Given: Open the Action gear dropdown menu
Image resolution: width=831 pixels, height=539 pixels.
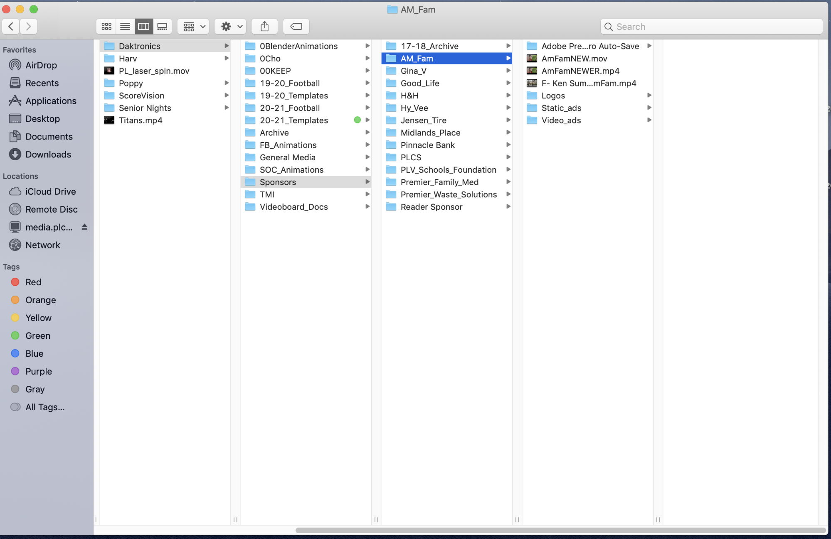Looking at the screenshot, I should 231,27.
